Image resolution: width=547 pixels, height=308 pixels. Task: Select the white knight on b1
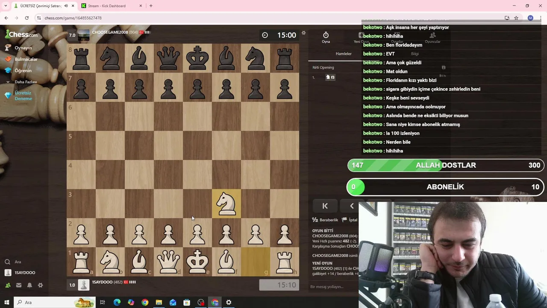click(x=110, y=262)
